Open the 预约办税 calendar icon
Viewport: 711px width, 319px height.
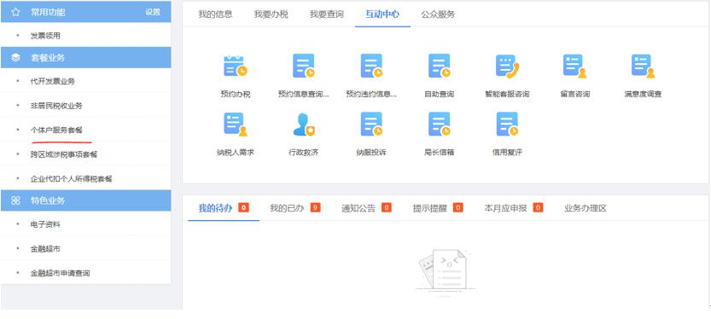coord(236,67)
